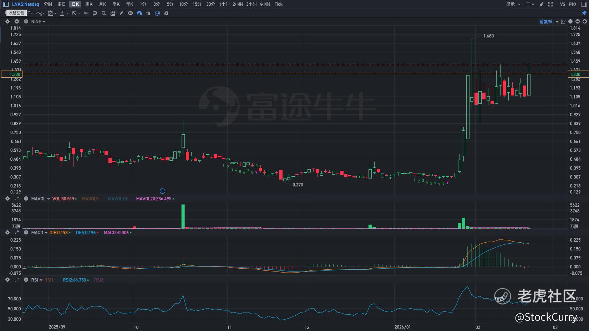The width and height of the screenshot is (589, 331).
Task: Switch to the 1小时 chart period
Action: (x=224, y=4)
